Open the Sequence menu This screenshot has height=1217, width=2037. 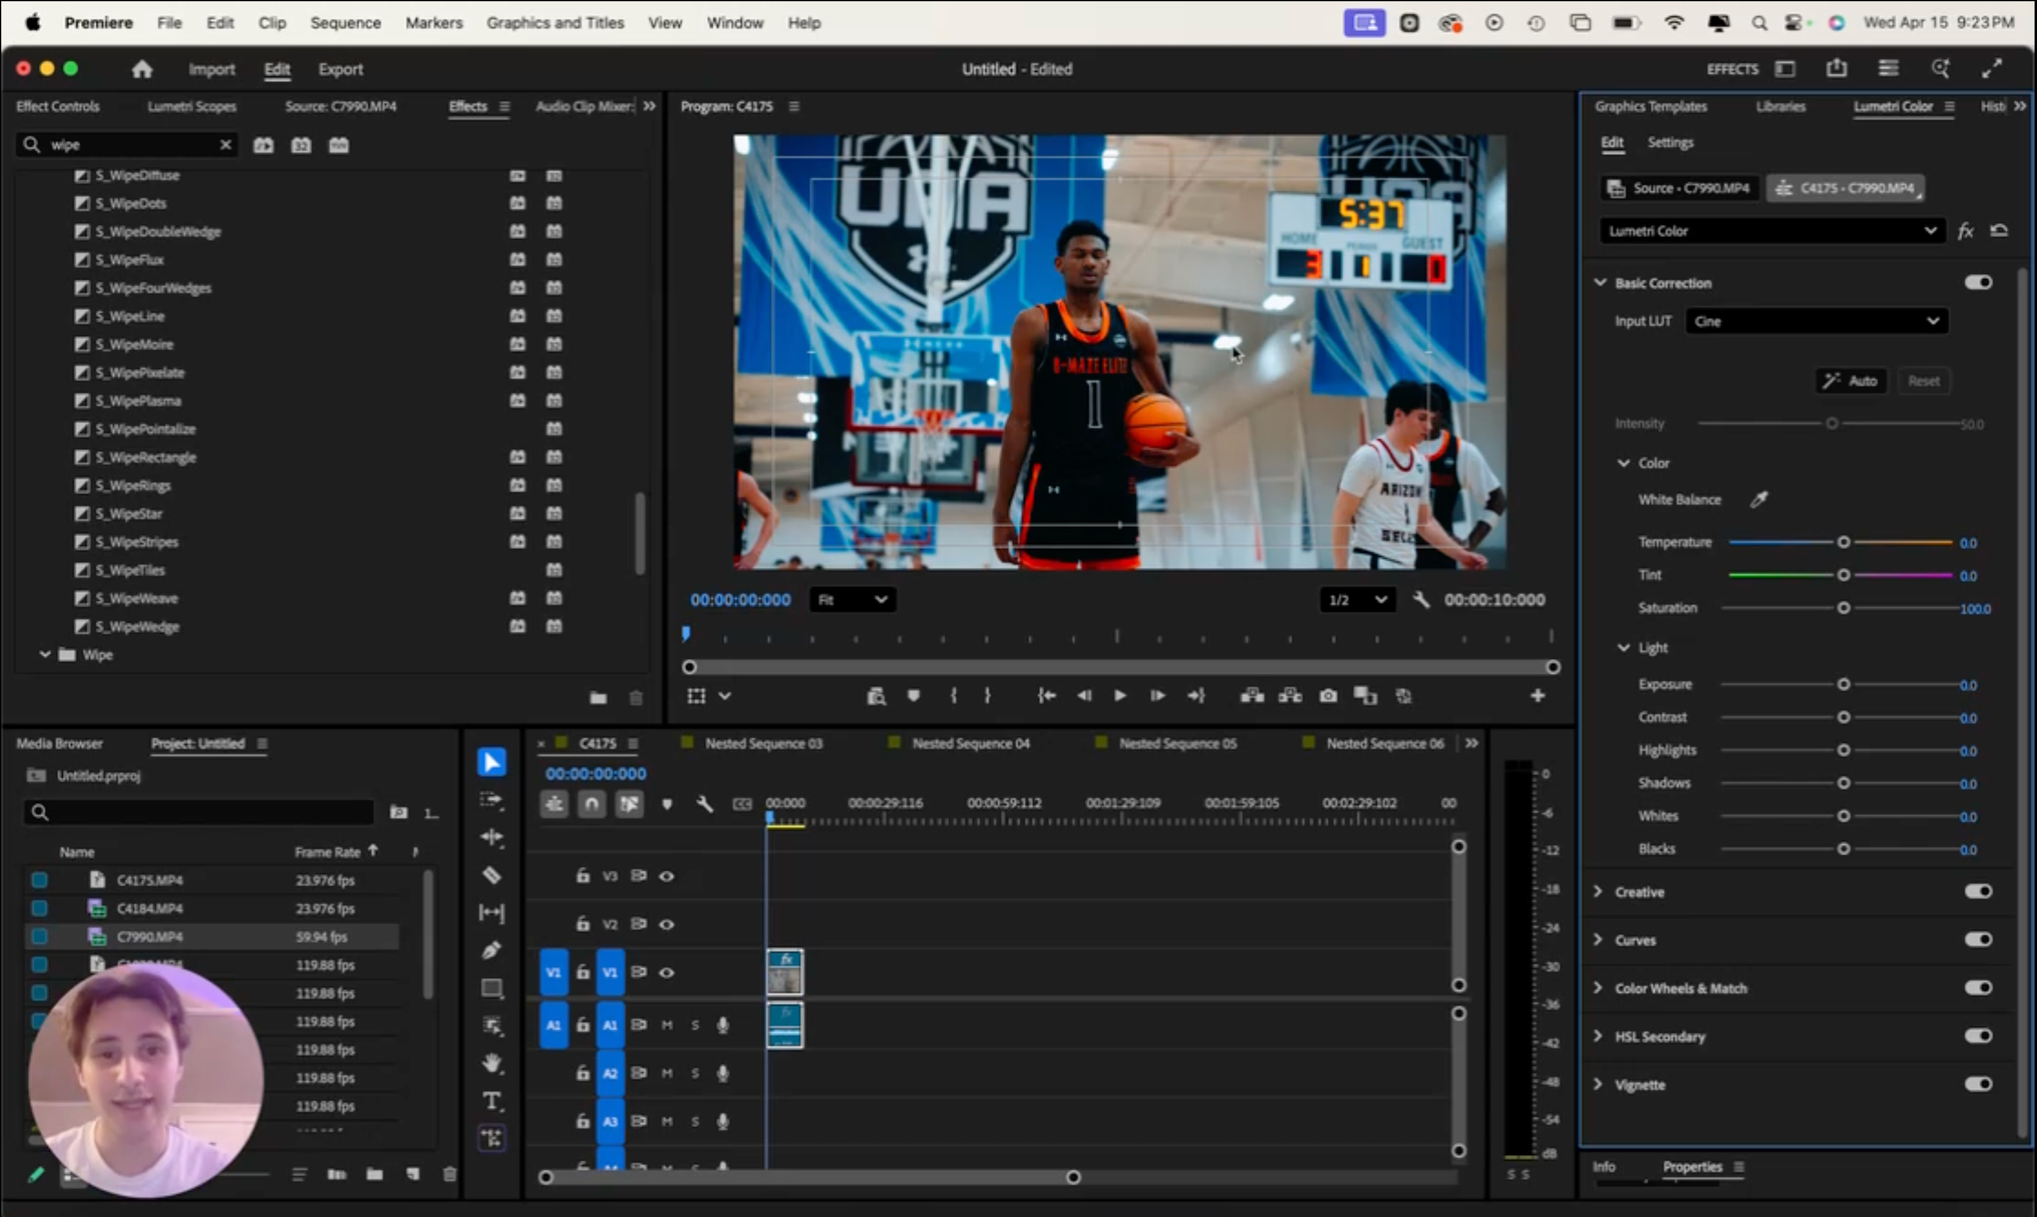tap(345, 23)
